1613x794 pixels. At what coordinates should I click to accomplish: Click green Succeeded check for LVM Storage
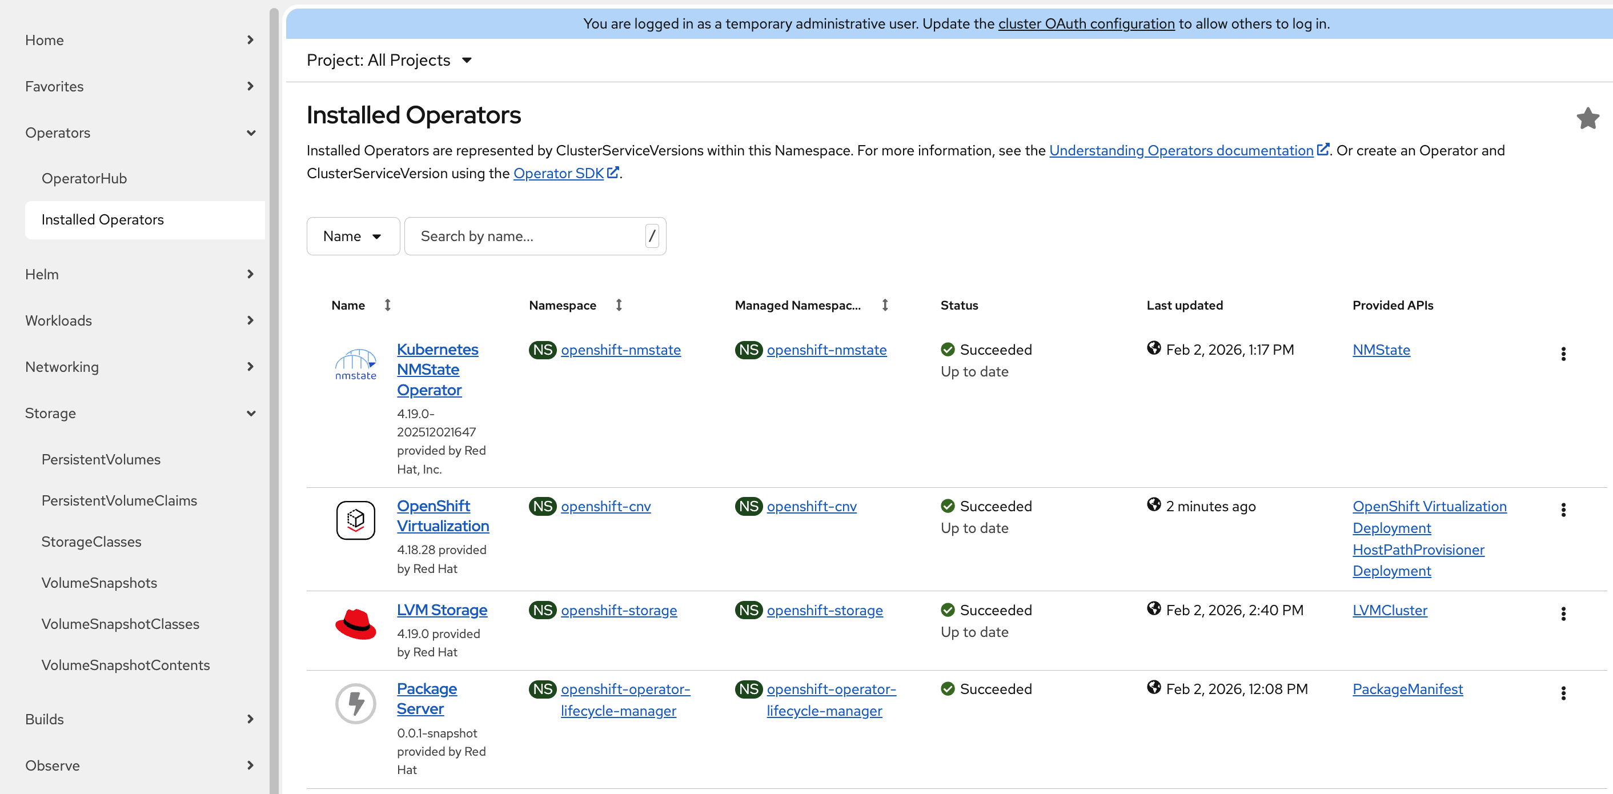(948, 610)
